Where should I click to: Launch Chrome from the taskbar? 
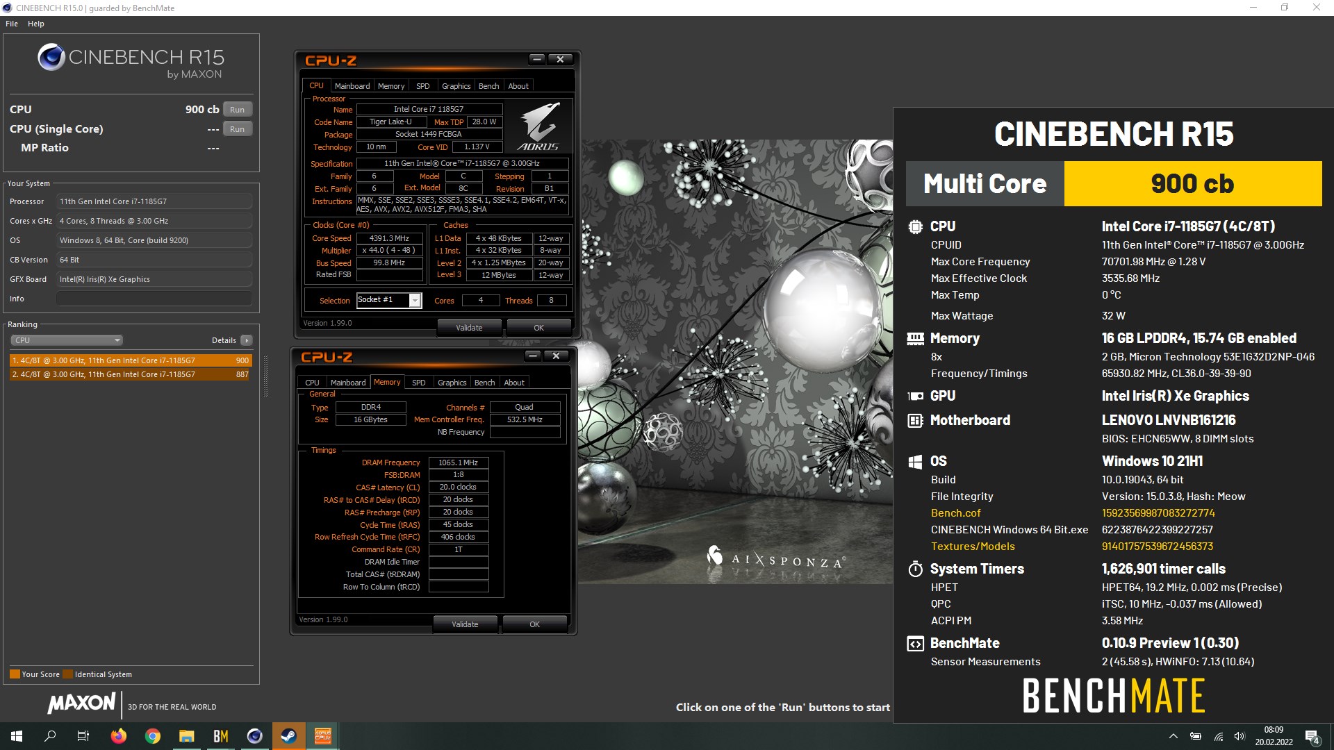(153, 736)
